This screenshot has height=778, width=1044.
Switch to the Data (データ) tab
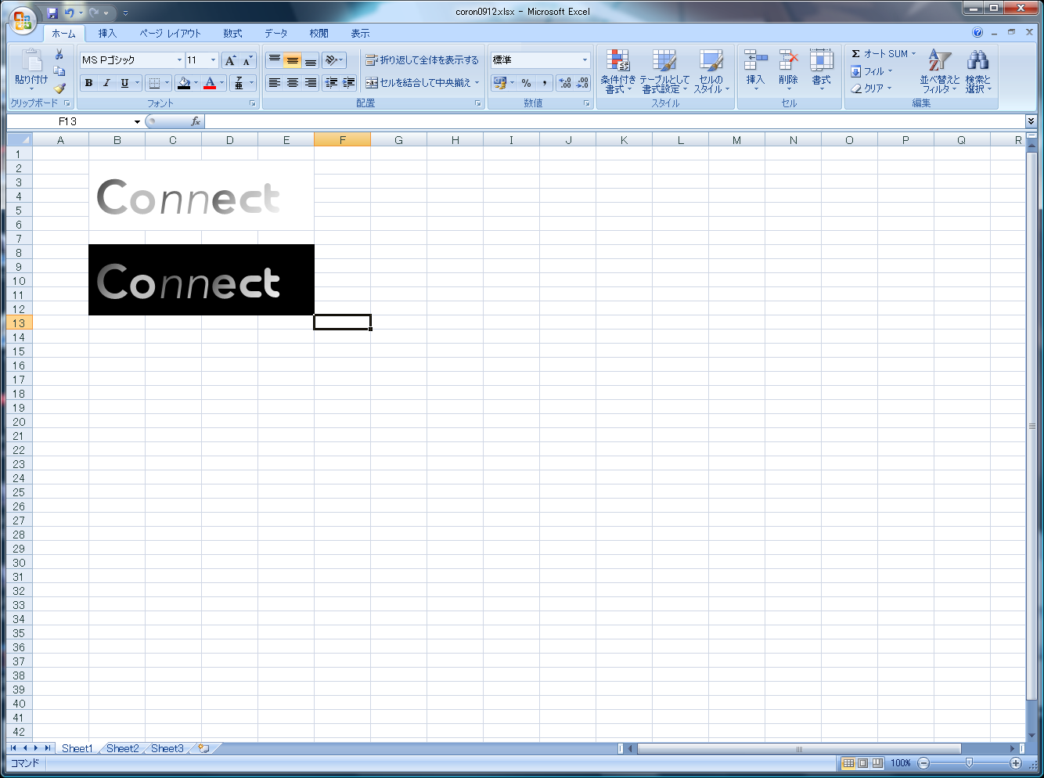(x=275, y=34)
